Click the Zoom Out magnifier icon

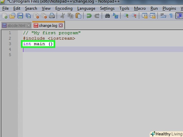(134, 16)
